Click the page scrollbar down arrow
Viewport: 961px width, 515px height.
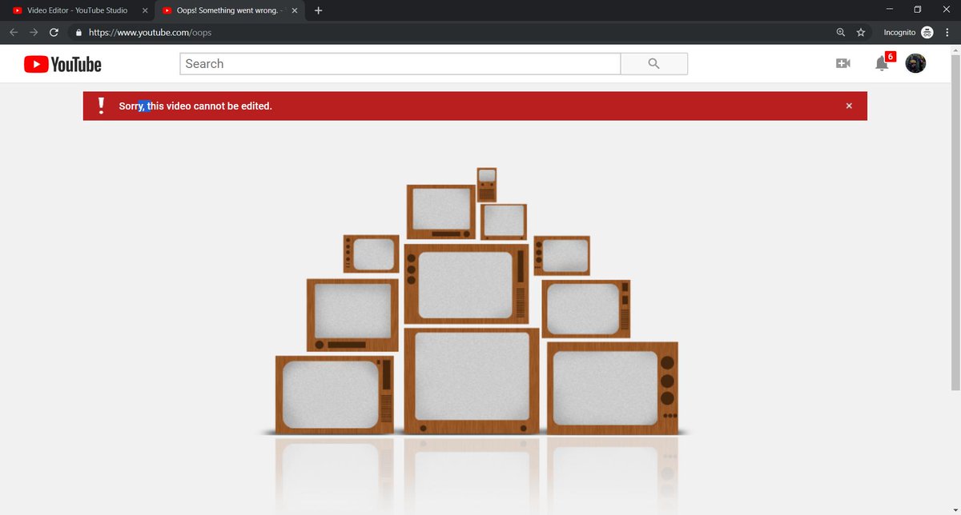pyautogui.click(x=955, y=510)
